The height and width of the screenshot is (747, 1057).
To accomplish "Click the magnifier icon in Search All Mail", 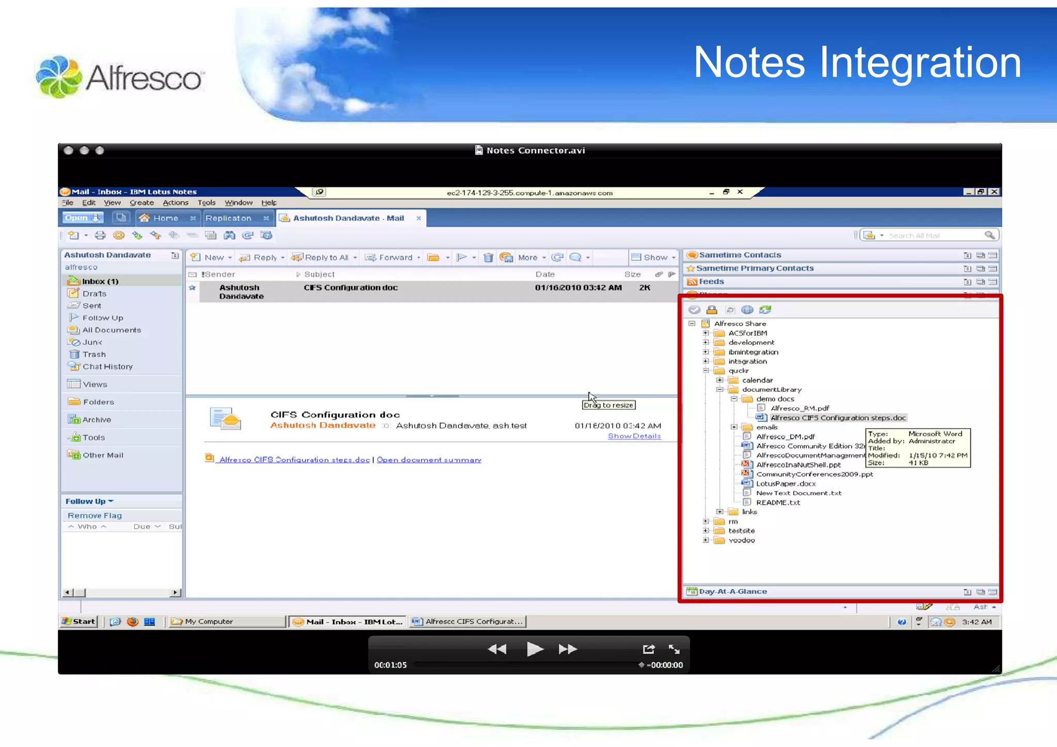I will 989,235.
